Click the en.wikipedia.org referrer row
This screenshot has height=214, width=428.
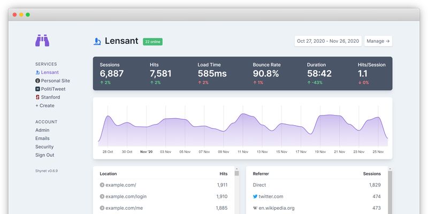click(317, 208)
